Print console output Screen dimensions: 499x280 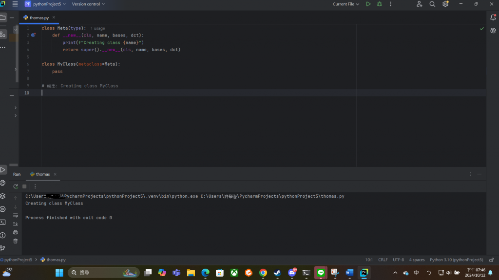pyautogui.click(x=15, y=233)
